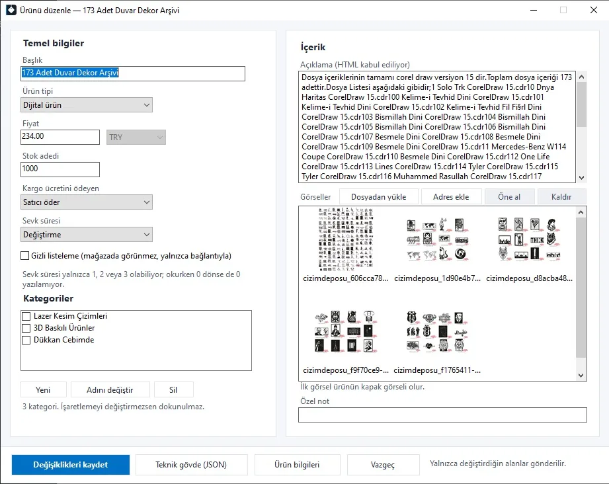Open the TRY currency dropdown
Image resolution: width=609 pixels, height=484 pixels.
[136, 137]
